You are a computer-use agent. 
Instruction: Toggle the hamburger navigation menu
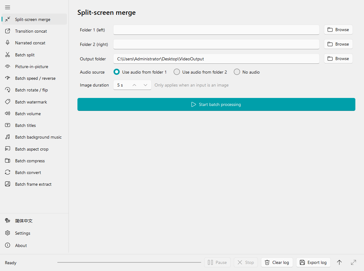(x=7, y=7)
